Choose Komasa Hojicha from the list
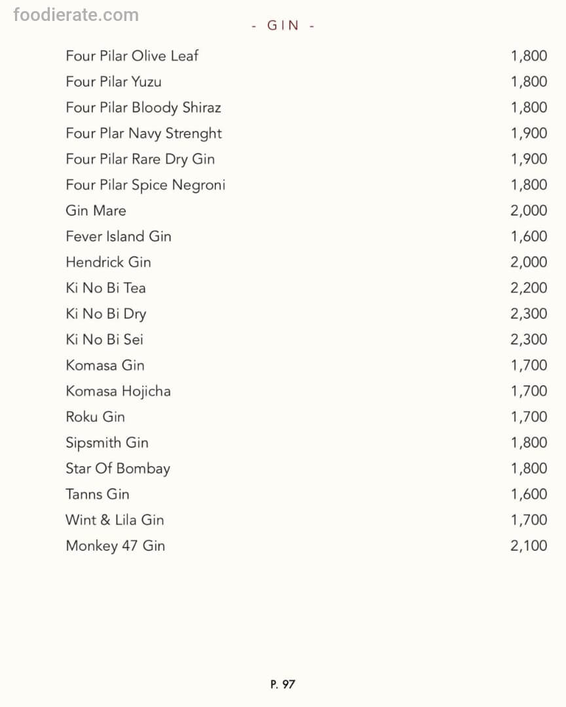Viewport: 566px width, 707px height. click(118, 391)
